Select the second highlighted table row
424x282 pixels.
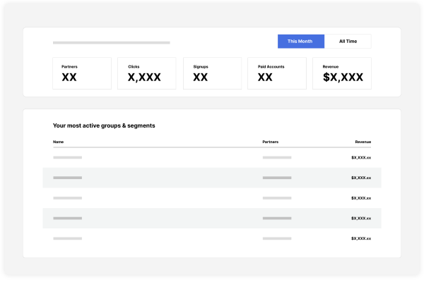click(212, 178)
